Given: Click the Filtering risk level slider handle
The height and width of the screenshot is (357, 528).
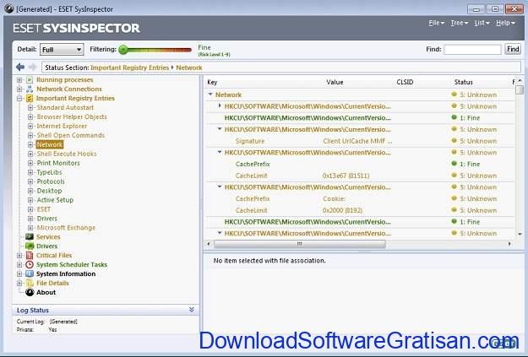Looking at the screenshot, I should tap(123, 50).
